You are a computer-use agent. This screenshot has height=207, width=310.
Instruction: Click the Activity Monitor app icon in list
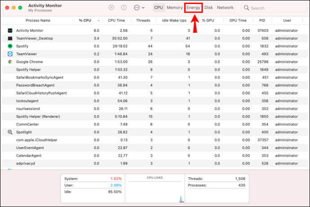tap(10, 31)
